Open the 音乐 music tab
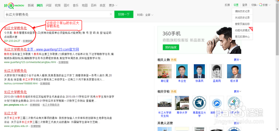This screenshot has height=131, width=279. coord(76,5)
